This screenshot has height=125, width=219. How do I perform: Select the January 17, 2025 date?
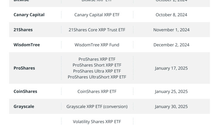pos(171,68)
